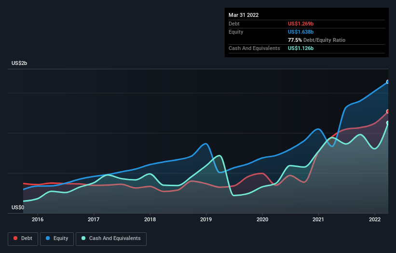Image resolution: width=396 pixels, height=253 pixels.
Task: Click the teal Cash endpoint marker
Action: (388, 123)
